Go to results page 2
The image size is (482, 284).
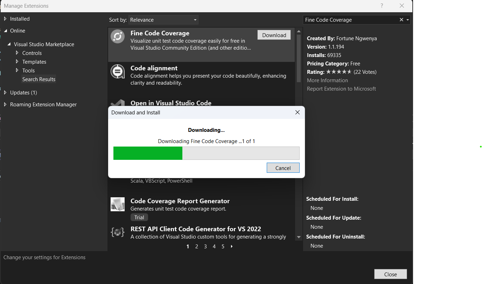click(x=197, y=247)
